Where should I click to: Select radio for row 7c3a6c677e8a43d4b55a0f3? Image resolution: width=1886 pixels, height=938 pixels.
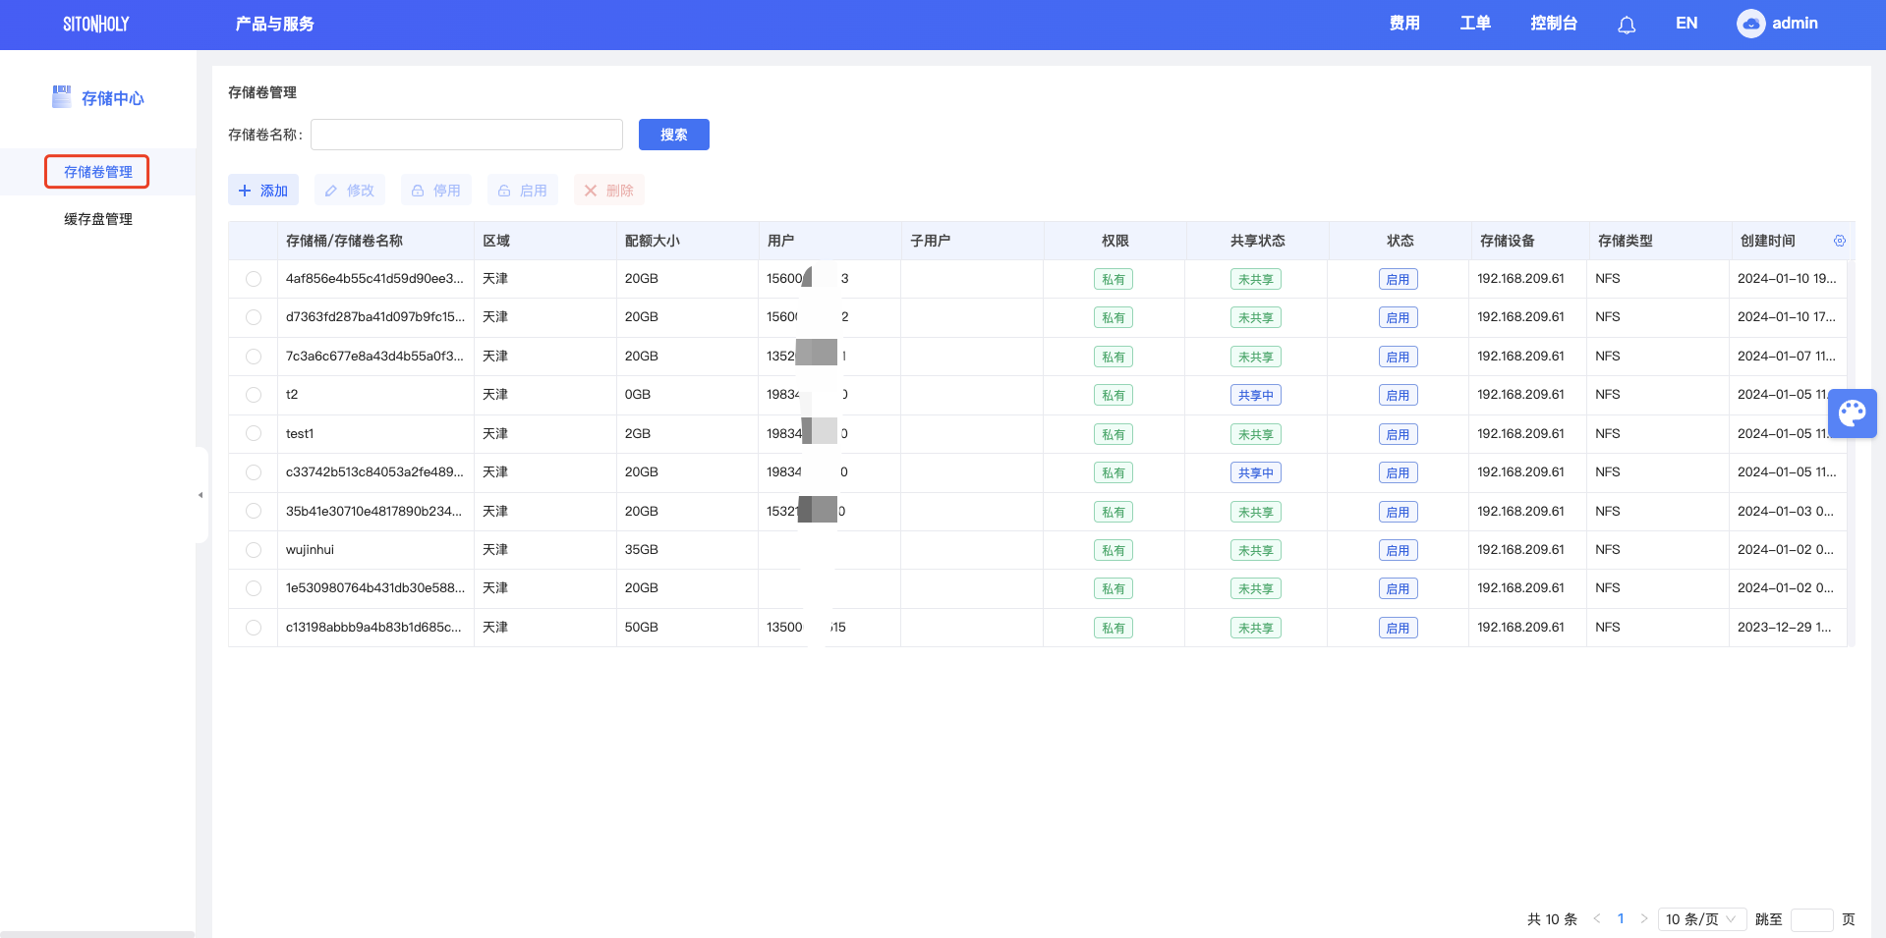click(x=254, y=357)
